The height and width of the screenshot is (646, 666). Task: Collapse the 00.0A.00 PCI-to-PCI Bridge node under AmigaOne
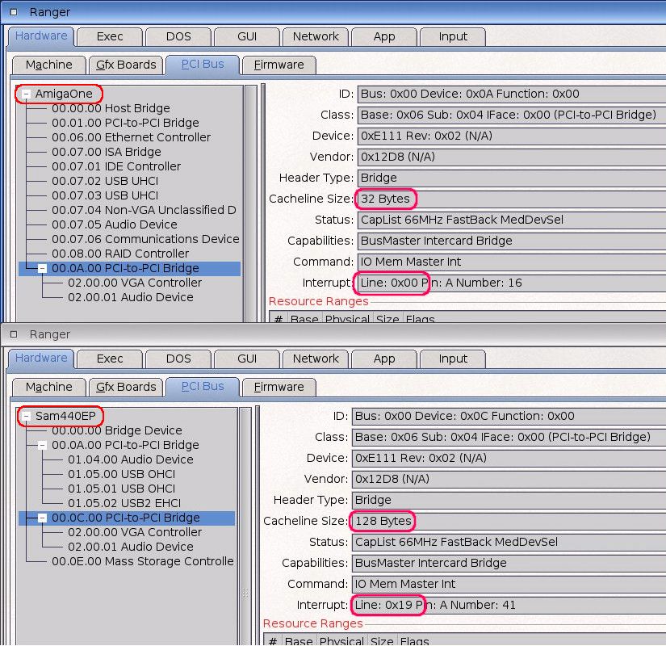coord(42,269)
